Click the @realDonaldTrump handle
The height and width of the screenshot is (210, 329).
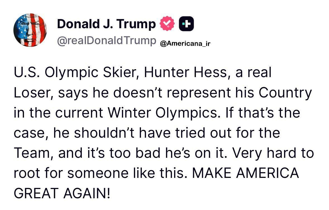coord(105,41)
